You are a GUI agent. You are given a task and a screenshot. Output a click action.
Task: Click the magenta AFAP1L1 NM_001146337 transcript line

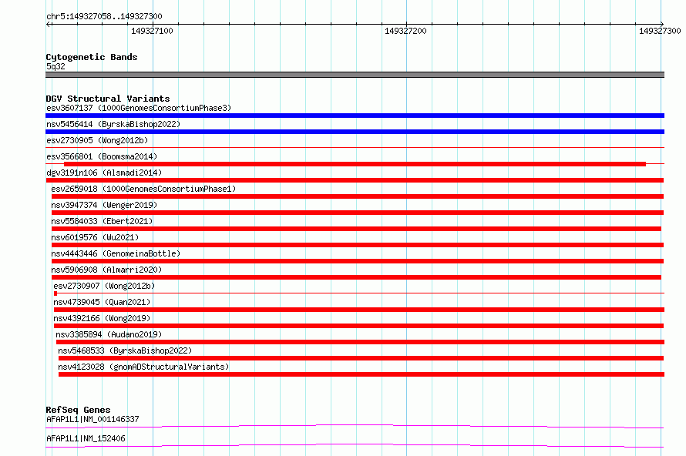[355, 426]
